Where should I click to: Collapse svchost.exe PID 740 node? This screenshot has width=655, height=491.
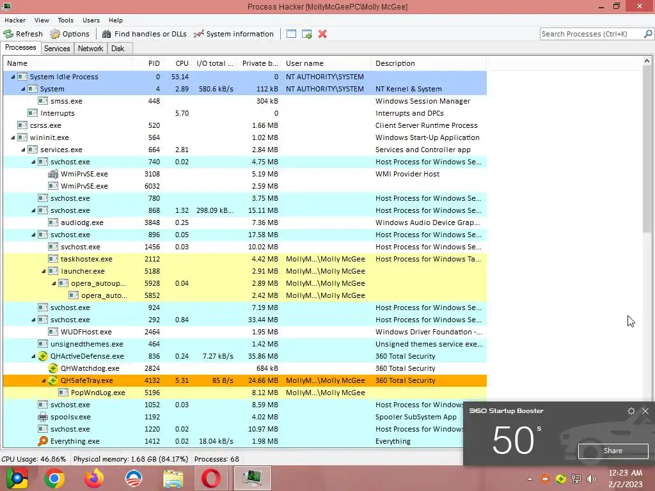33,162
